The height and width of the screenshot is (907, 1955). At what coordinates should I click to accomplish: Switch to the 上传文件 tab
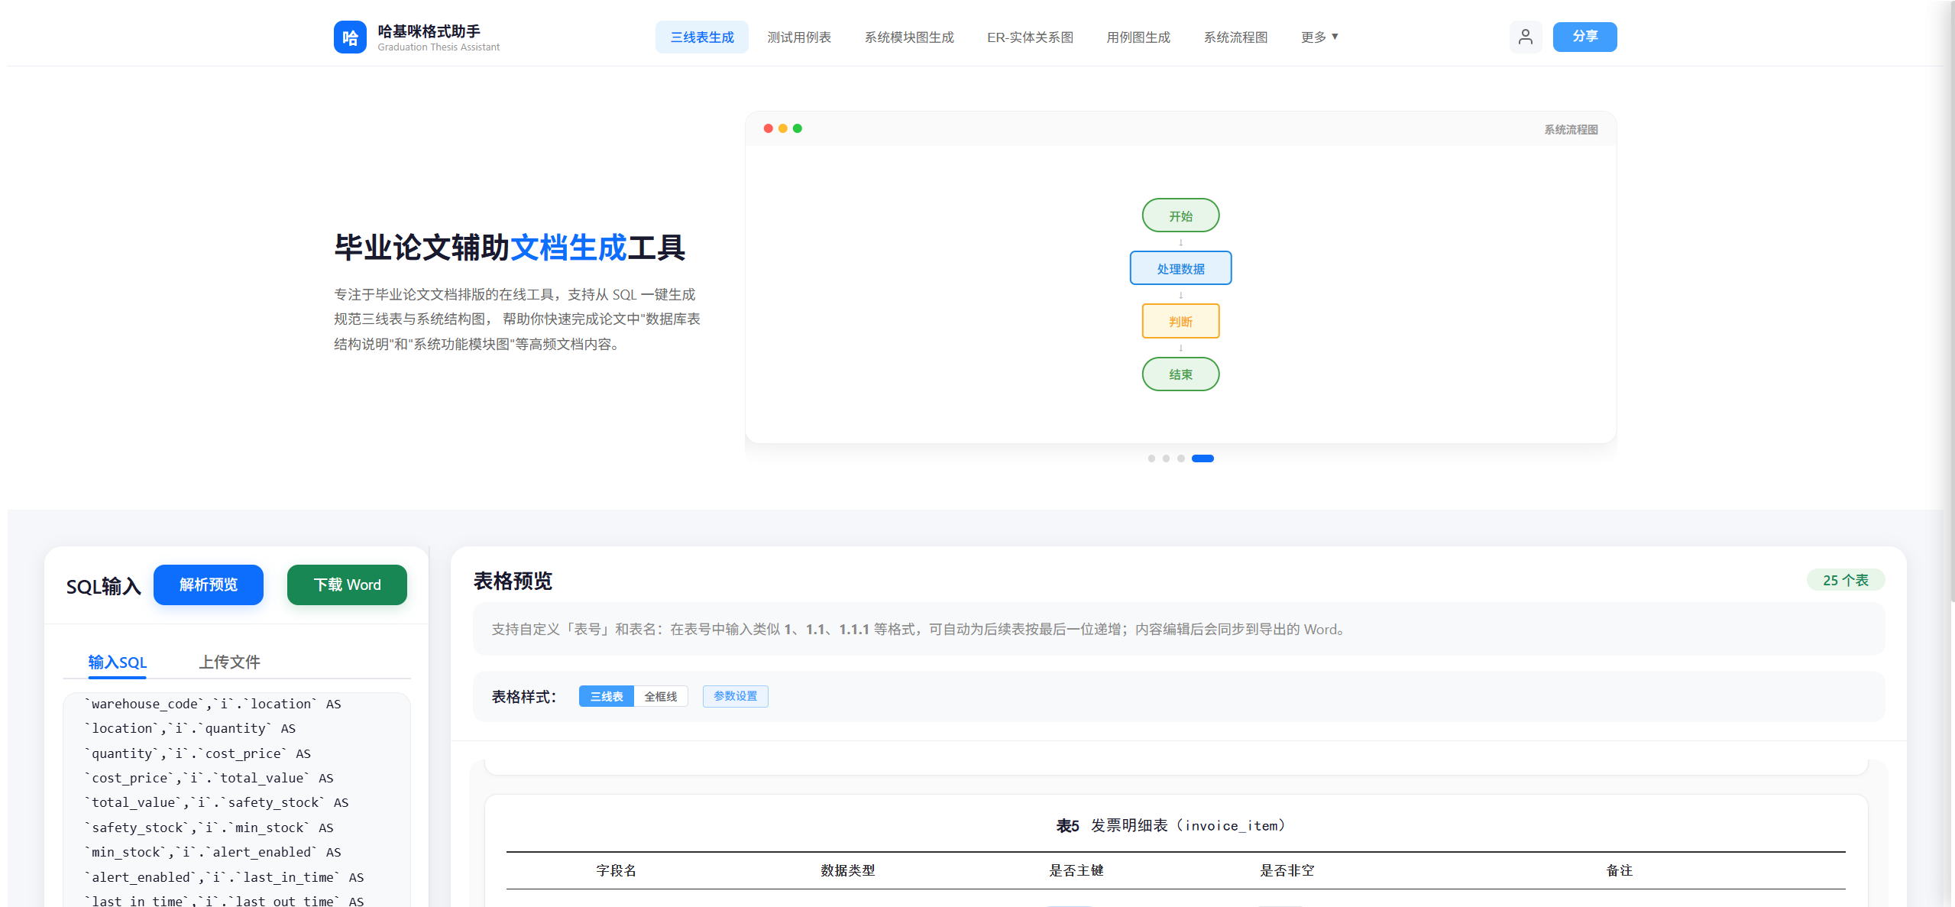(229, 662)
